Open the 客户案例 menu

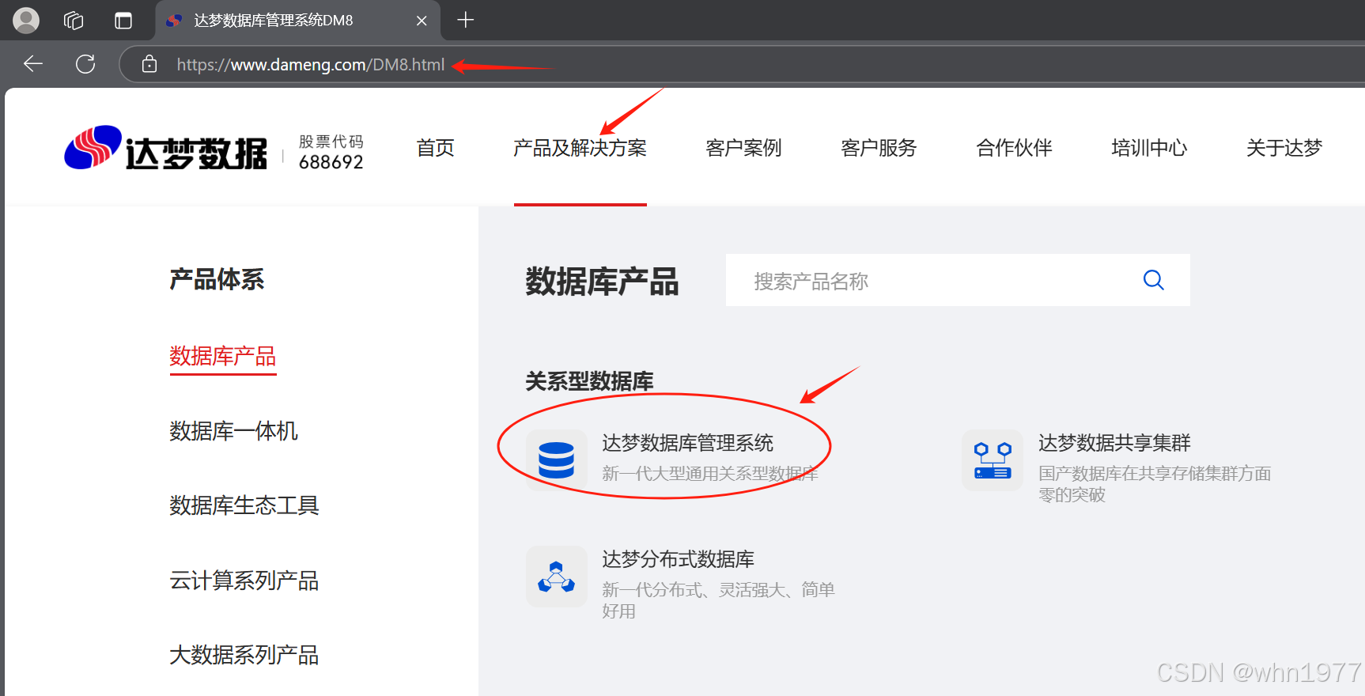(x=743, y=148)
